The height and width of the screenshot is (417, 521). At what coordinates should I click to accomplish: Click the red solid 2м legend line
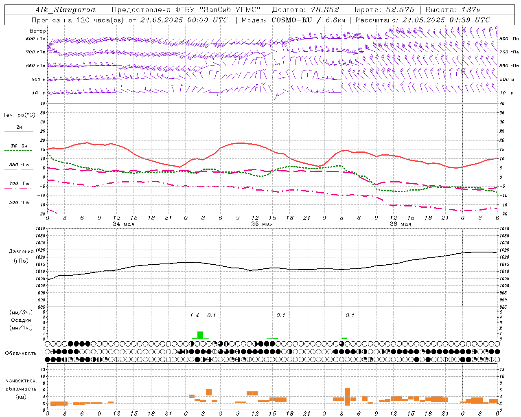tap(19, 132)
